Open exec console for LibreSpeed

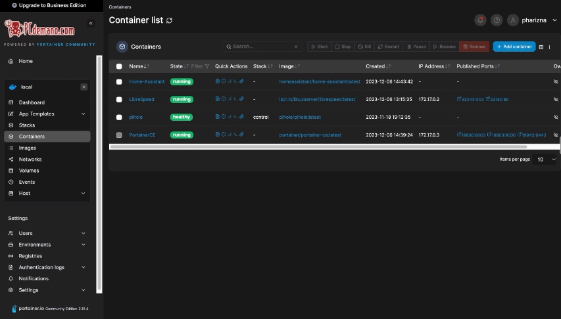pos(235,99)
